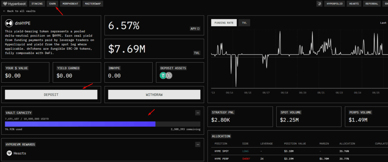This screenshot has height=162, width=388.
Task: Click the $7.69M TVL value
Action: tap(127, 49)
